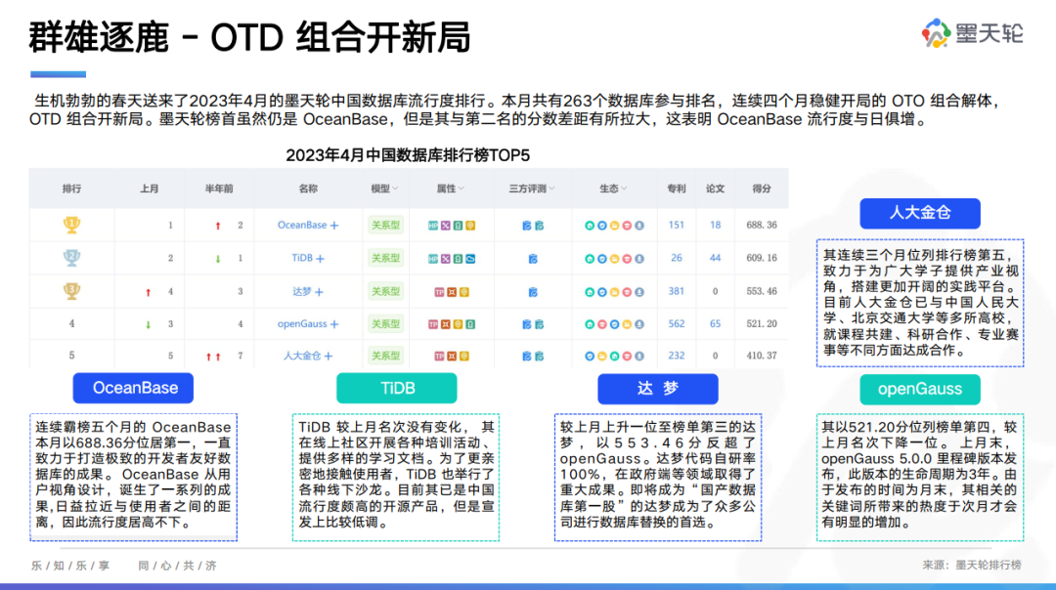1056x590 pixels.
Task: Click the 关系型 tag in 达梦 row
Action: 386,291
